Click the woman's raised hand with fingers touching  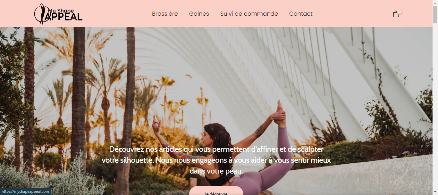[x=156, y=124]
